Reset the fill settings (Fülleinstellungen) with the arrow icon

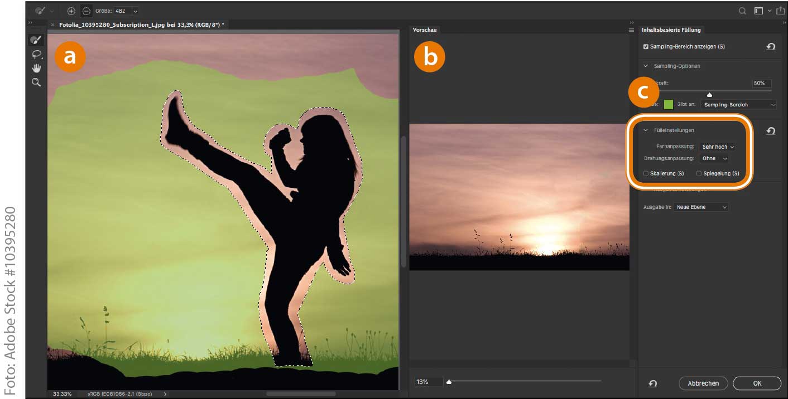click(x=771, y=130)
